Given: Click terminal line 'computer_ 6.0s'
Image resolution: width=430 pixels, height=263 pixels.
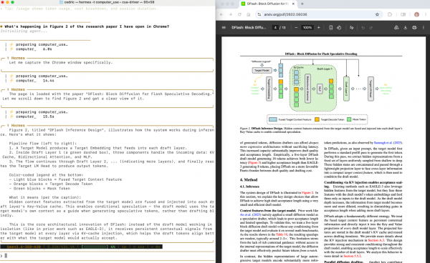Looking at the screenshot, I should pos(34,49).
